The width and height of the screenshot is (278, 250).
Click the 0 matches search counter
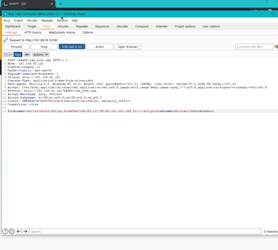pyautogui.click(x=271, y=231)
